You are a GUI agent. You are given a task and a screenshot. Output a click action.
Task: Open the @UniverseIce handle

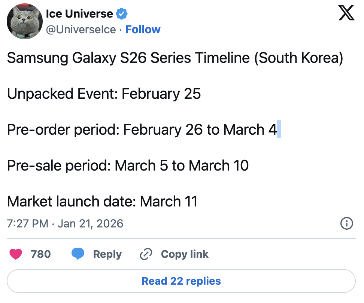click(81, 30)
